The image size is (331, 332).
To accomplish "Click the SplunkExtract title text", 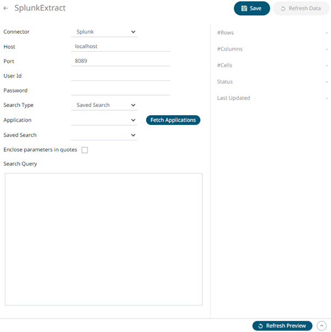I will pyautogui.click(x=40, y=8).
